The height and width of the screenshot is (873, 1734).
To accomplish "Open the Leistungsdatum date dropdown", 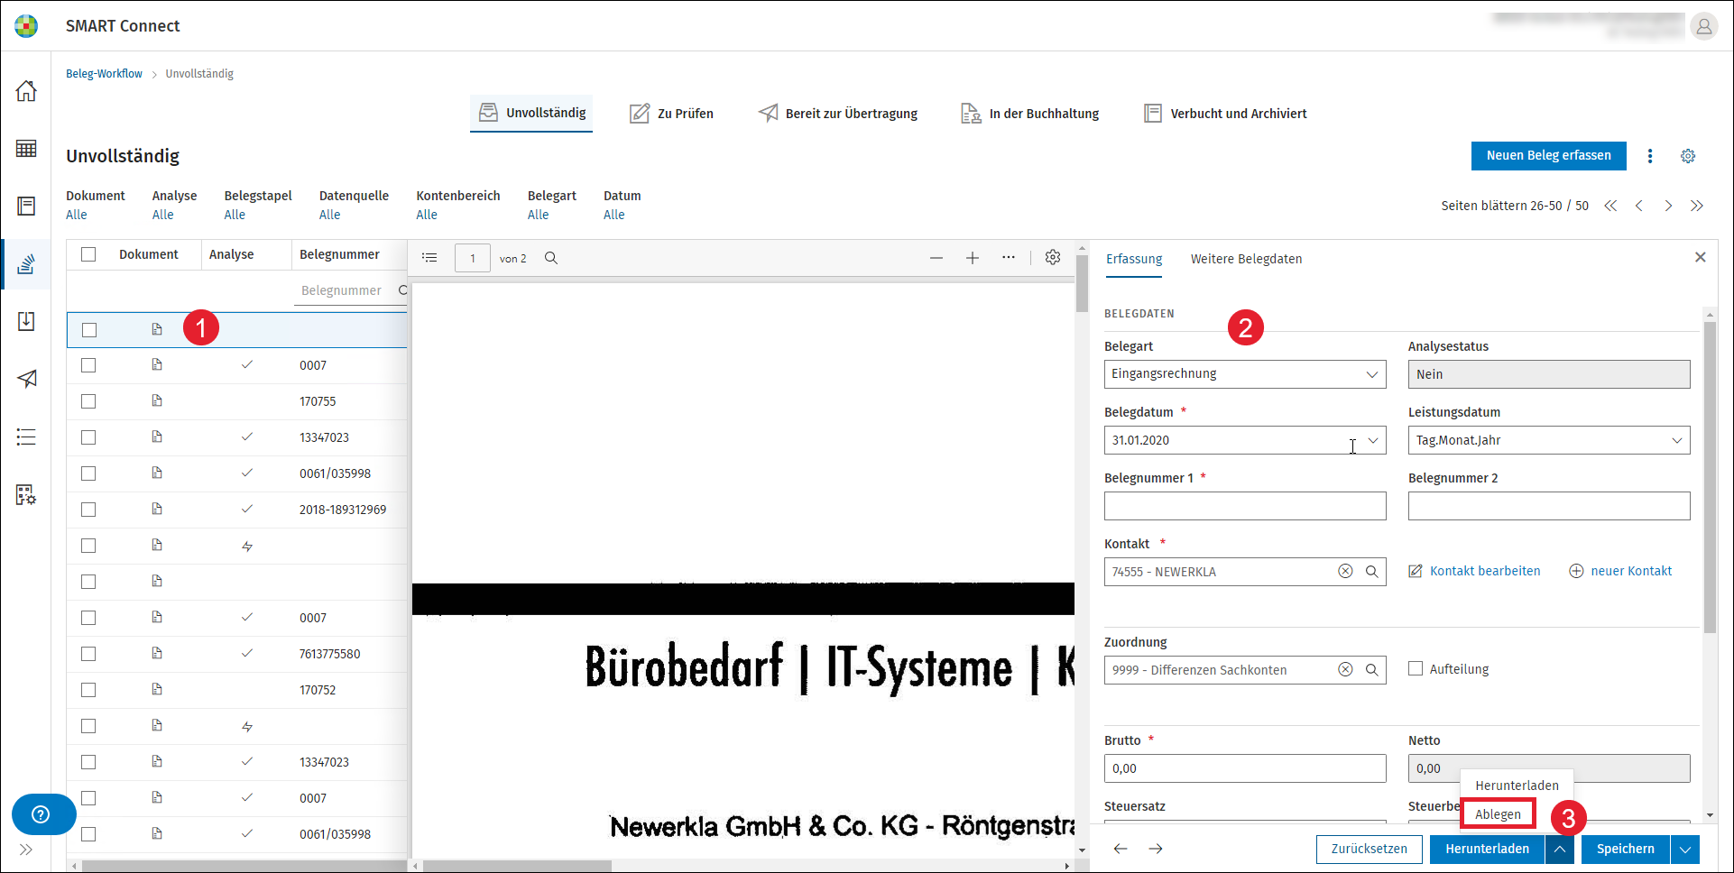I will tap(1677, 440).
